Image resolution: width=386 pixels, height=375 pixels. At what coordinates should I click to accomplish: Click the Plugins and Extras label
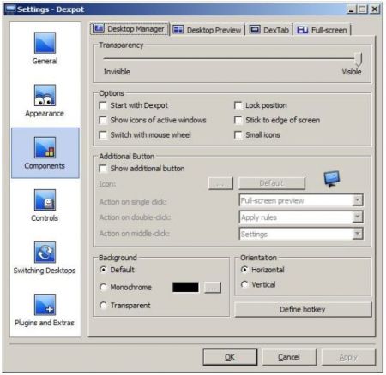click(45, 323)
